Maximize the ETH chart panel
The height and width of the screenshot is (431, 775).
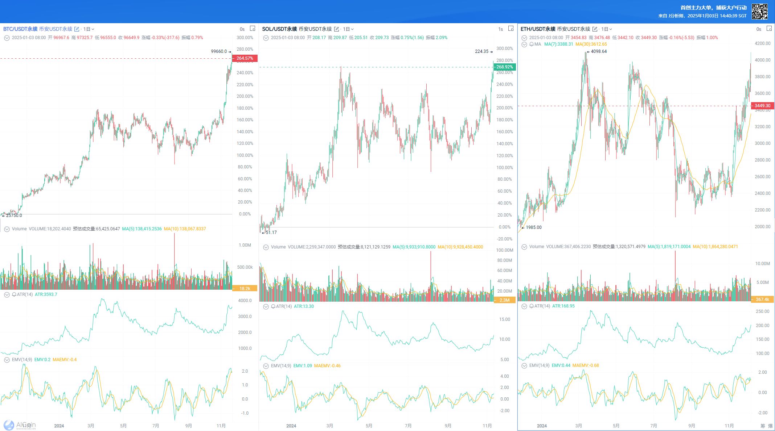click(x=769, y=28)
